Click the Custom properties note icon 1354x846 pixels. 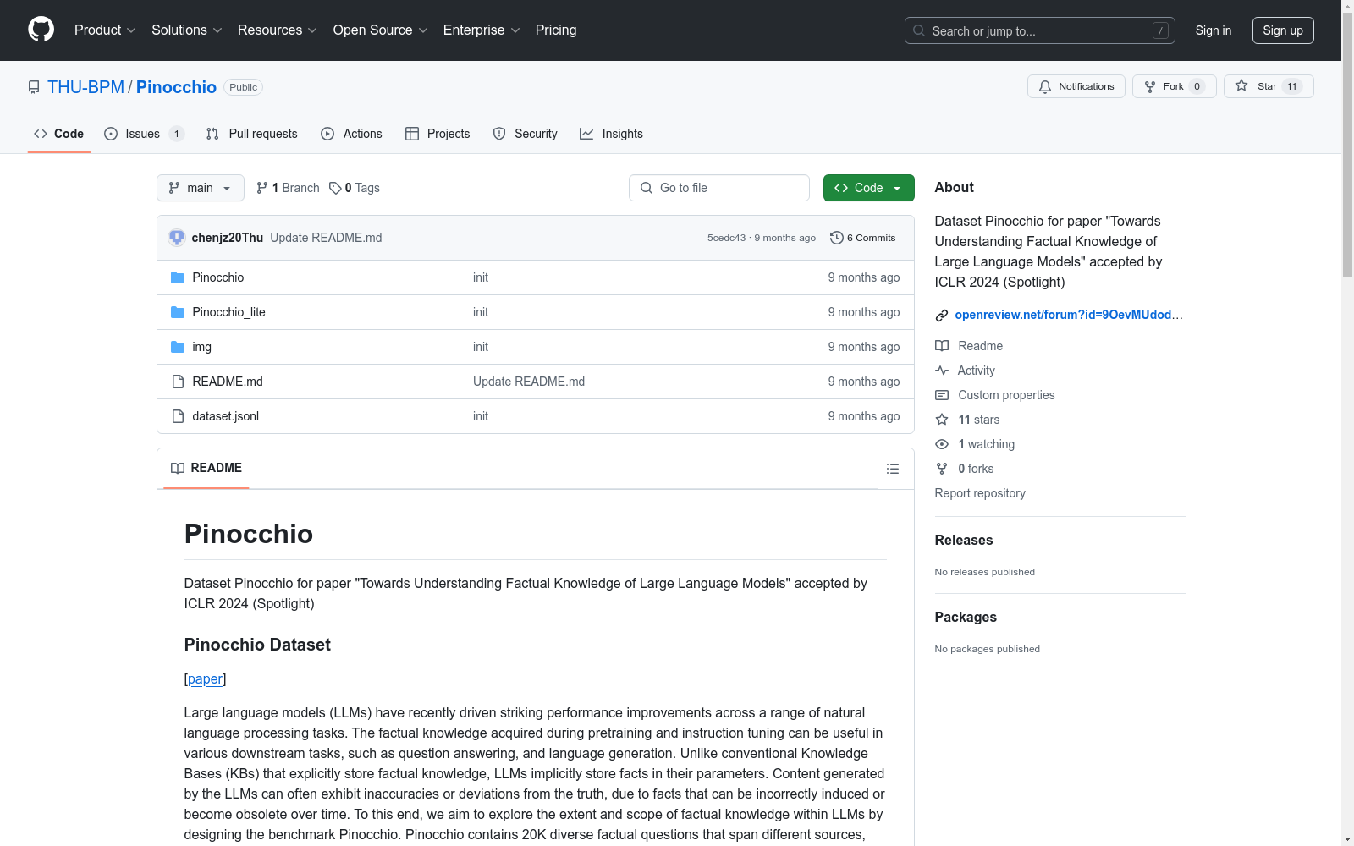click(x=942, y=395)
